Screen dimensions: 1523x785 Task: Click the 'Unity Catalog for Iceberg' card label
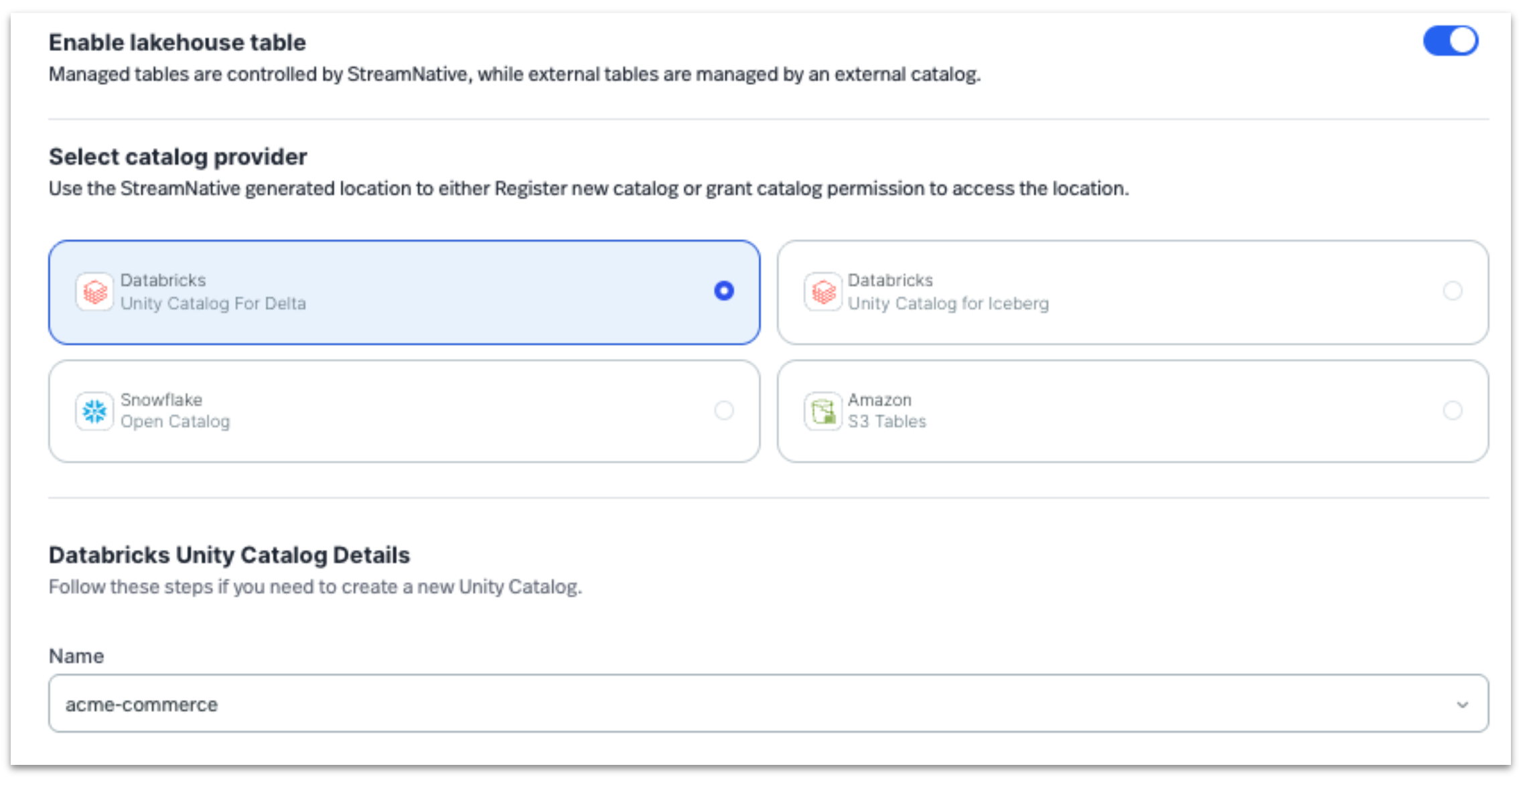[948, 304]
